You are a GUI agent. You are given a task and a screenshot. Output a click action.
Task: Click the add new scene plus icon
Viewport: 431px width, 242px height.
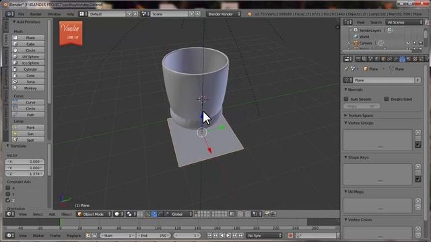pyautogui.click(x=191, y=13)
